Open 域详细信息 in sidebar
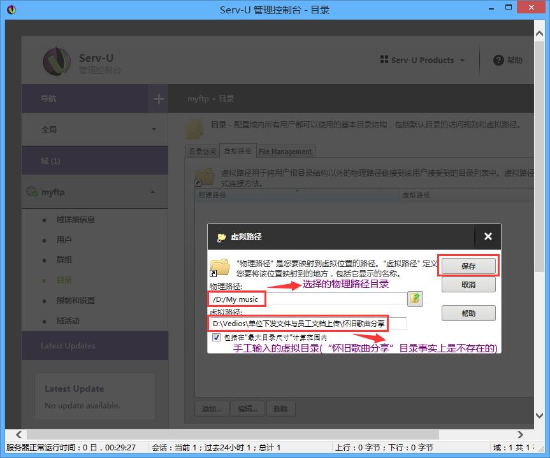Viewport: 550px width, 458px height. click(x=75, y=220)
